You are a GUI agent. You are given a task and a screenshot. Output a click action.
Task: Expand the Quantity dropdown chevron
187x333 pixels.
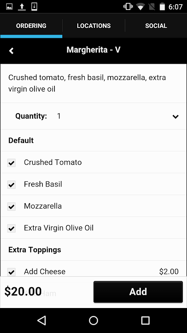175,117
